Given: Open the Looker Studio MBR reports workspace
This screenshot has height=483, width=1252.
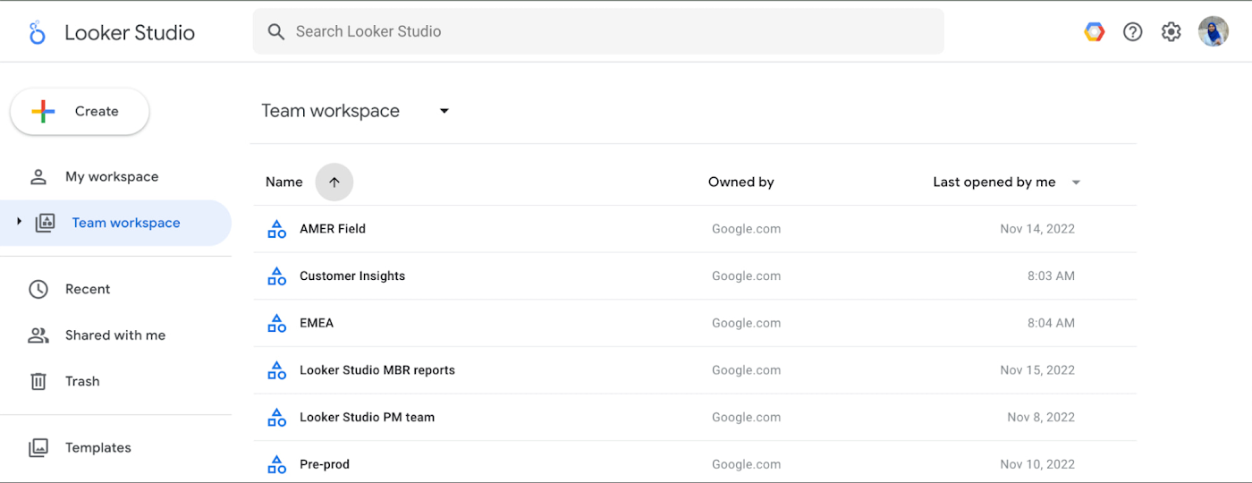Looking at the screenshot, I should (x=377, y=370).
